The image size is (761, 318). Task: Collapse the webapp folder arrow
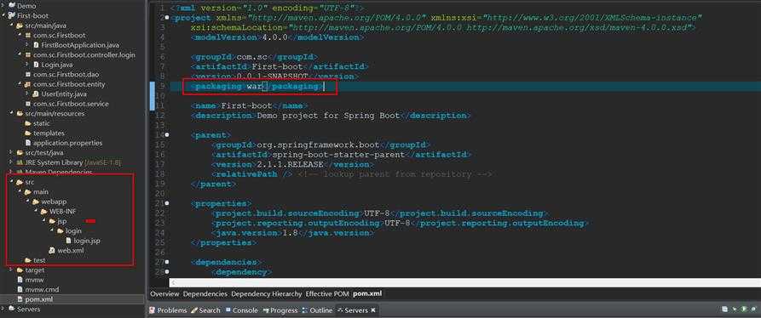(27, 202)
